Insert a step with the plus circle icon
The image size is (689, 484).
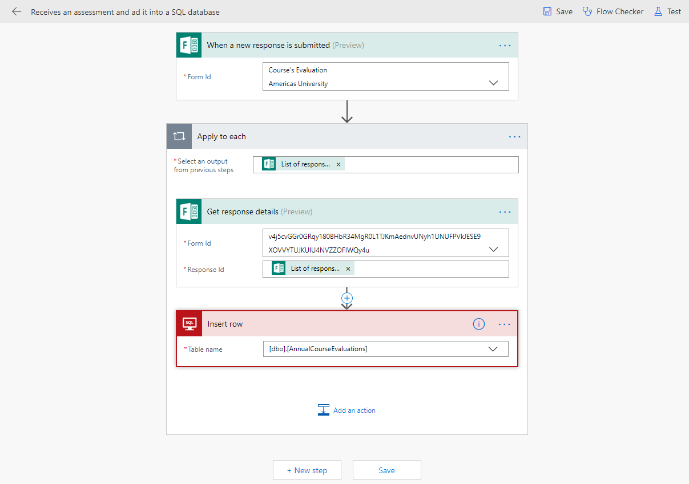(x=347, y=298)
